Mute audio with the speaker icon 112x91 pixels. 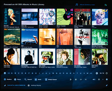tap(94, 79)
